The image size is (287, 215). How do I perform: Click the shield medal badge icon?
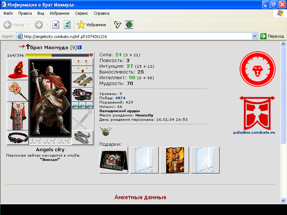[x=105, y=131]
